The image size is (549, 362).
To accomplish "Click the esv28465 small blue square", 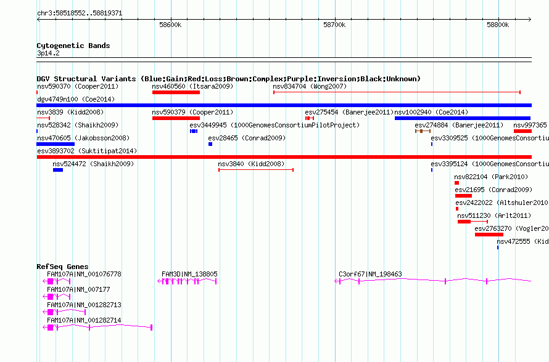I will pyautogui.click(x=210, y=144).
